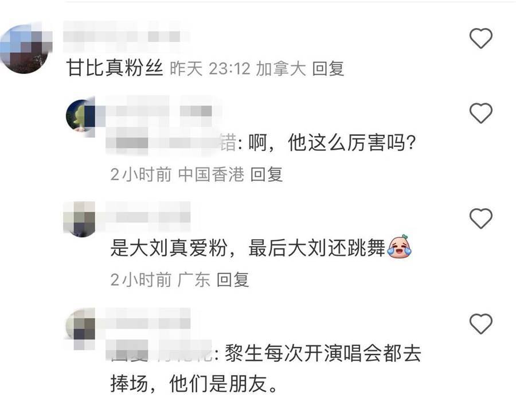Select the text '捧场，他们是朋友。'

click(194, 383)
